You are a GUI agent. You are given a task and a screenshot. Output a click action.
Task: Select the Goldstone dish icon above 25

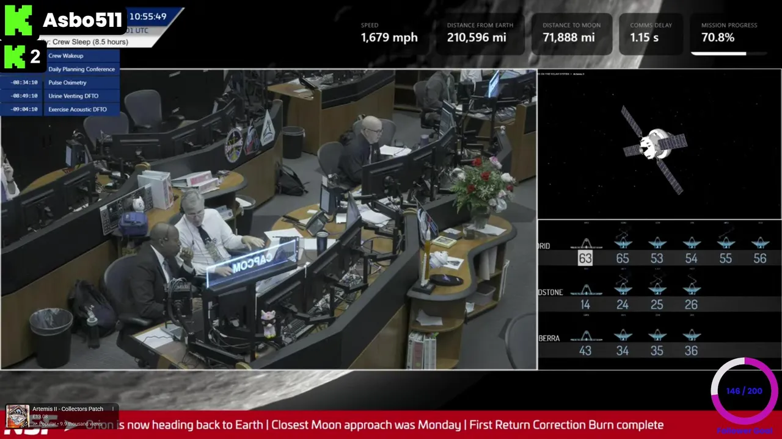[x=657, y=288]
